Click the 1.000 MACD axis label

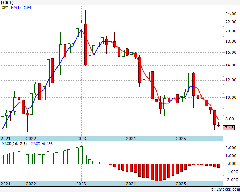coord(231,156)
